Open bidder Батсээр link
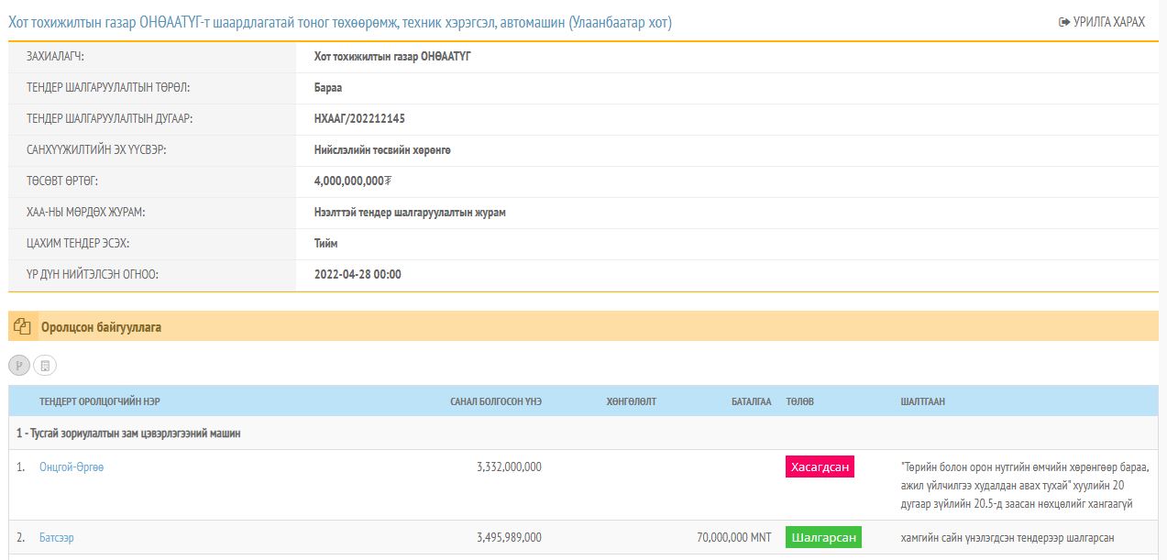Viewport: 1167px width, 560px height. (x=57, y=538)
